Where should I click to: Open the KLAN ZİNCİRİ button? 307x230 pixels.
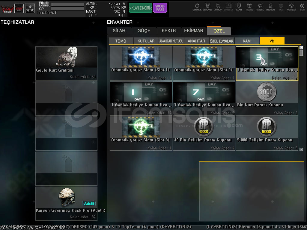tap(141, 8)
